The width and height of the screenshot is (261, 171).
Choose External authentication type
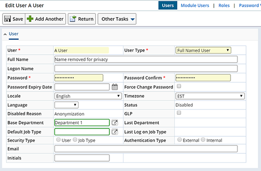coord(180,140)
